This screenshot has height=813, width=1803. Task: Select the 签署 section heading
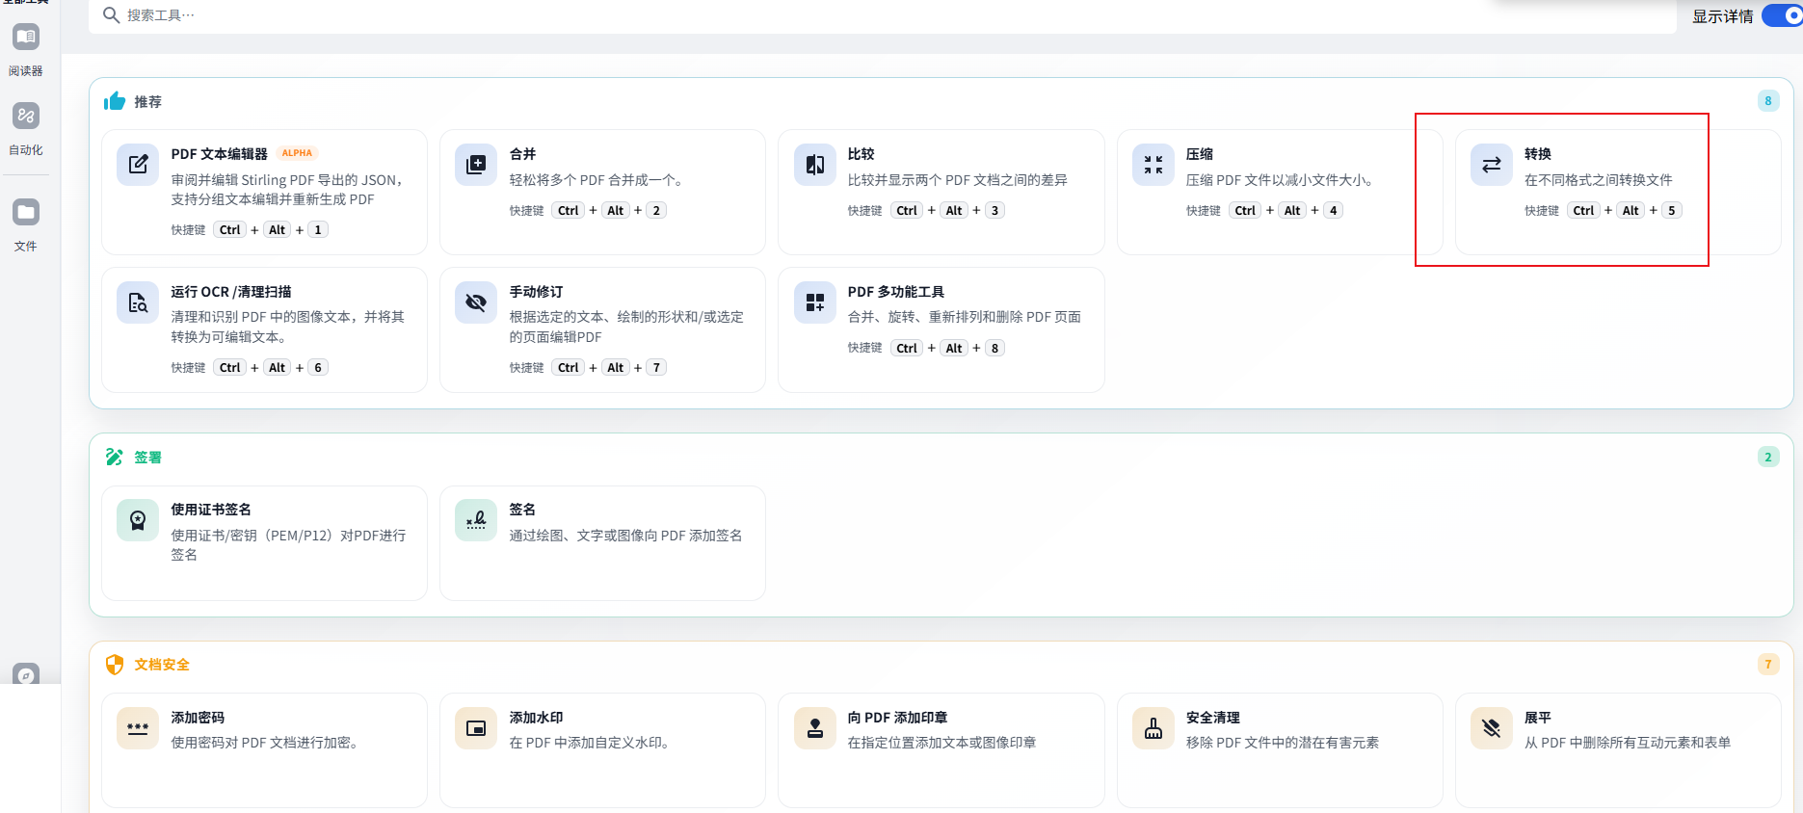click(x=147, y=458)
